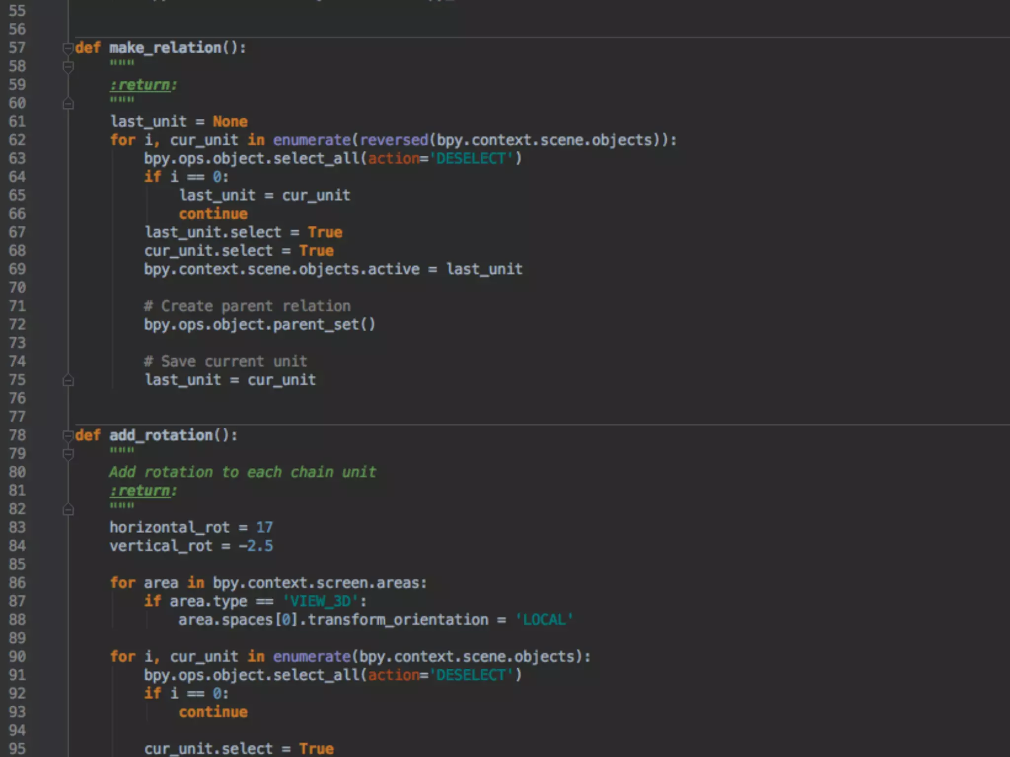Collapse the make_relation function fold marker
This screenshot has height=757, width=1010.
click(x=68, y=48)
